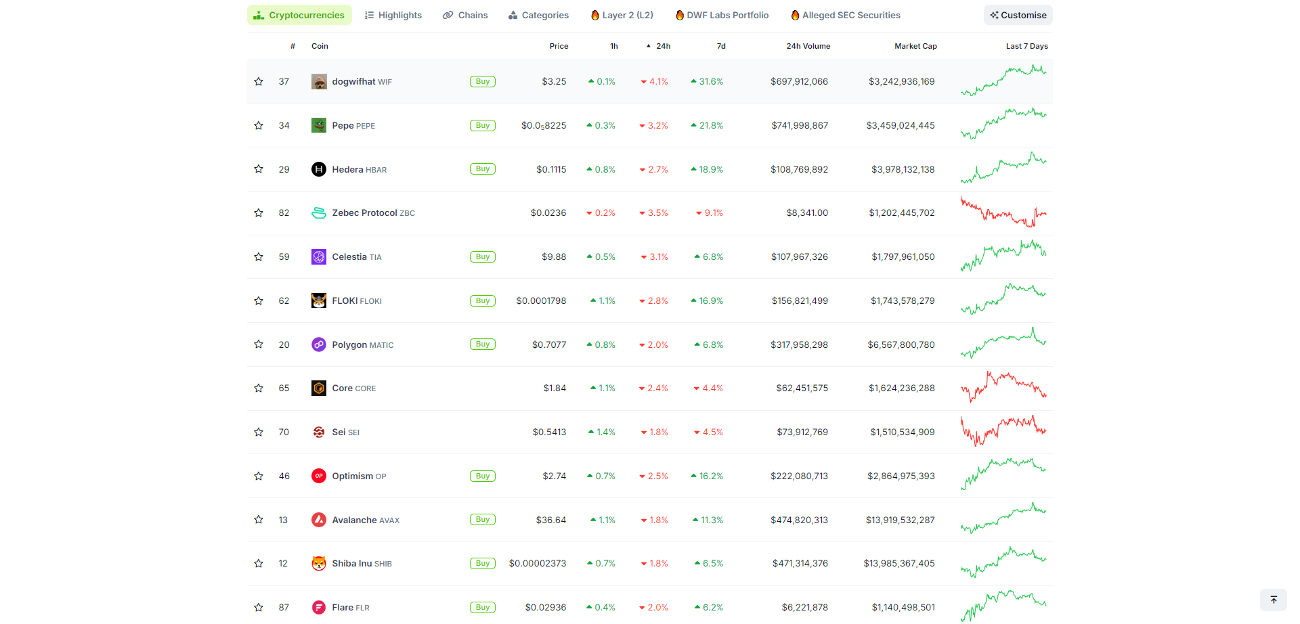Click the scroll-to-top arrow button
The width and height of the screenshot is (1300, 624).
coord(1273,600)
